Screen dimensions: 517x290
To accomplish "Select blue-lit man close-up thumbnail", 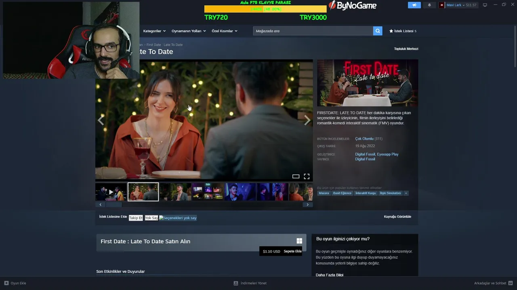I will [240, 192].
